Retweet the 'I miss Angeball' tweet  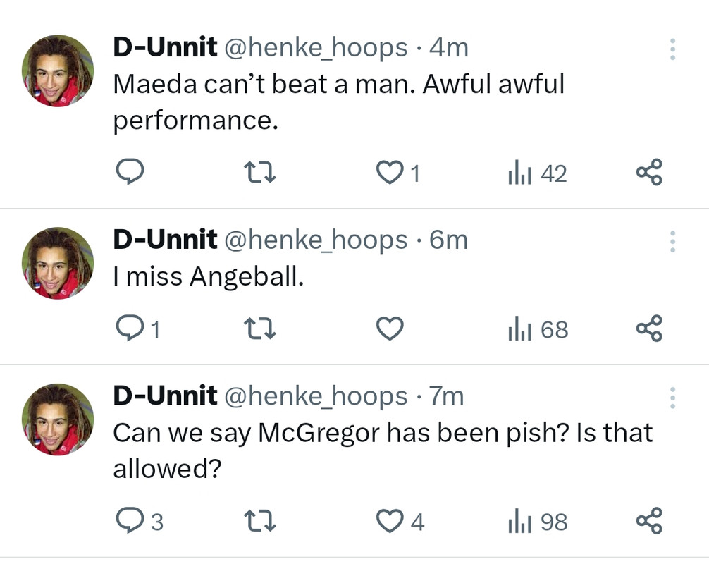(x=259, y=329)
